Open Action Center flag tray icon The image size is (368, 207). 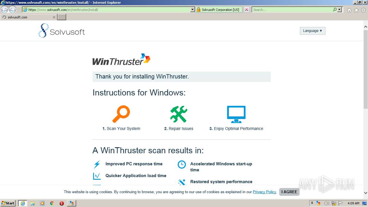(341, 203)
